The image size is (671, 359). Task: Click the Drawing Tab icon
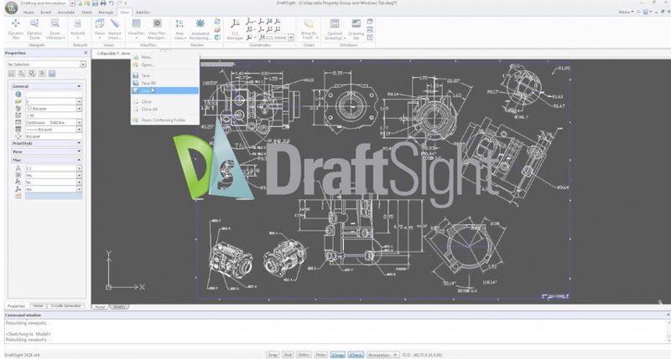pos(356,23)
